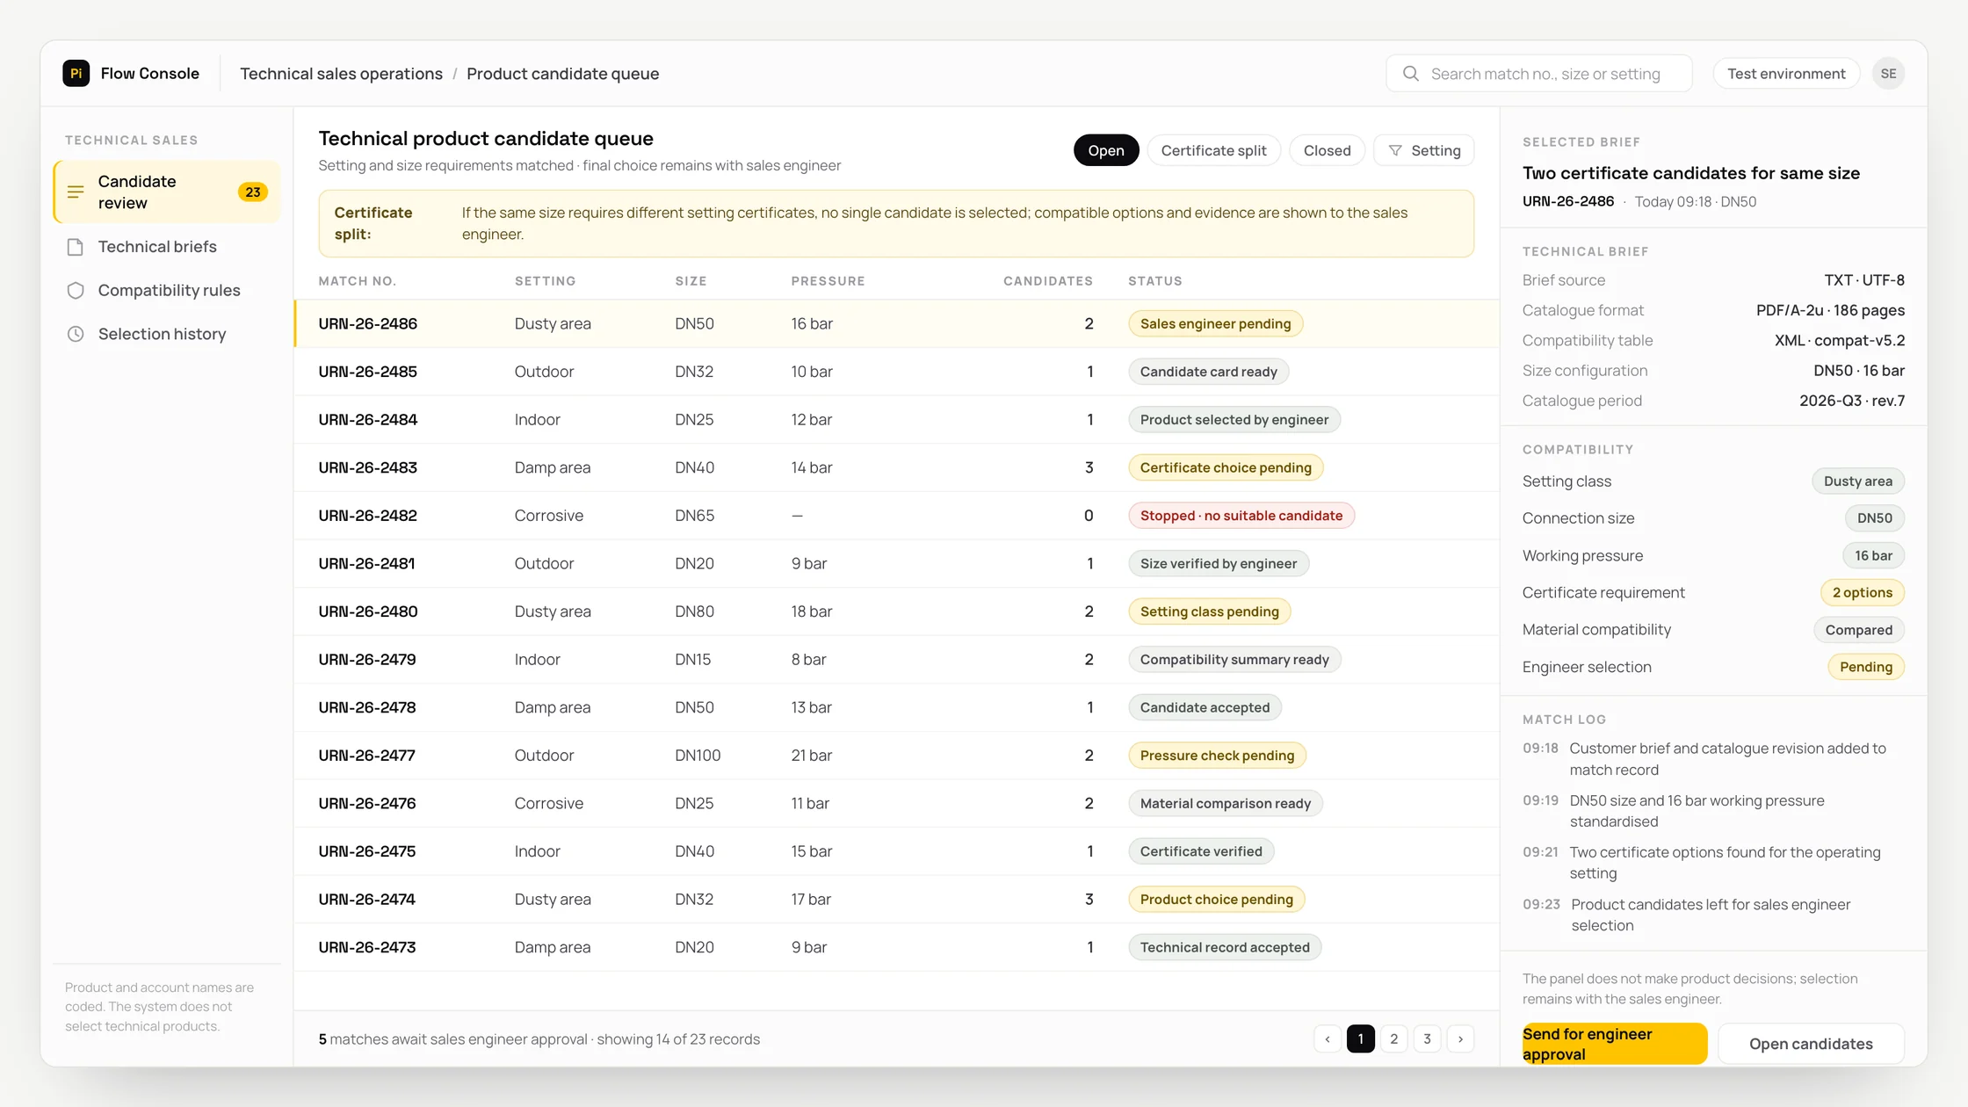Click Send for engineer approval button

pyautogui.click(x=1615, y=1044)
